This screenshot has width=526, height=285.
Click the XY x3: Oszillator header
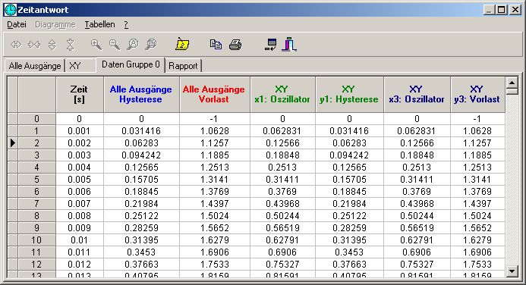[417, 95]
